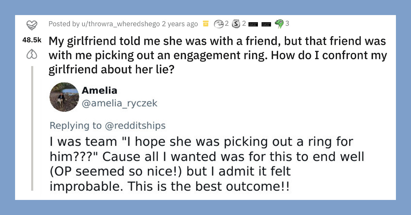Image resolution: width=411 pixels, height=215 pixels.
Task: Click the display name 'Amelia'
Action: pos(99,90)
